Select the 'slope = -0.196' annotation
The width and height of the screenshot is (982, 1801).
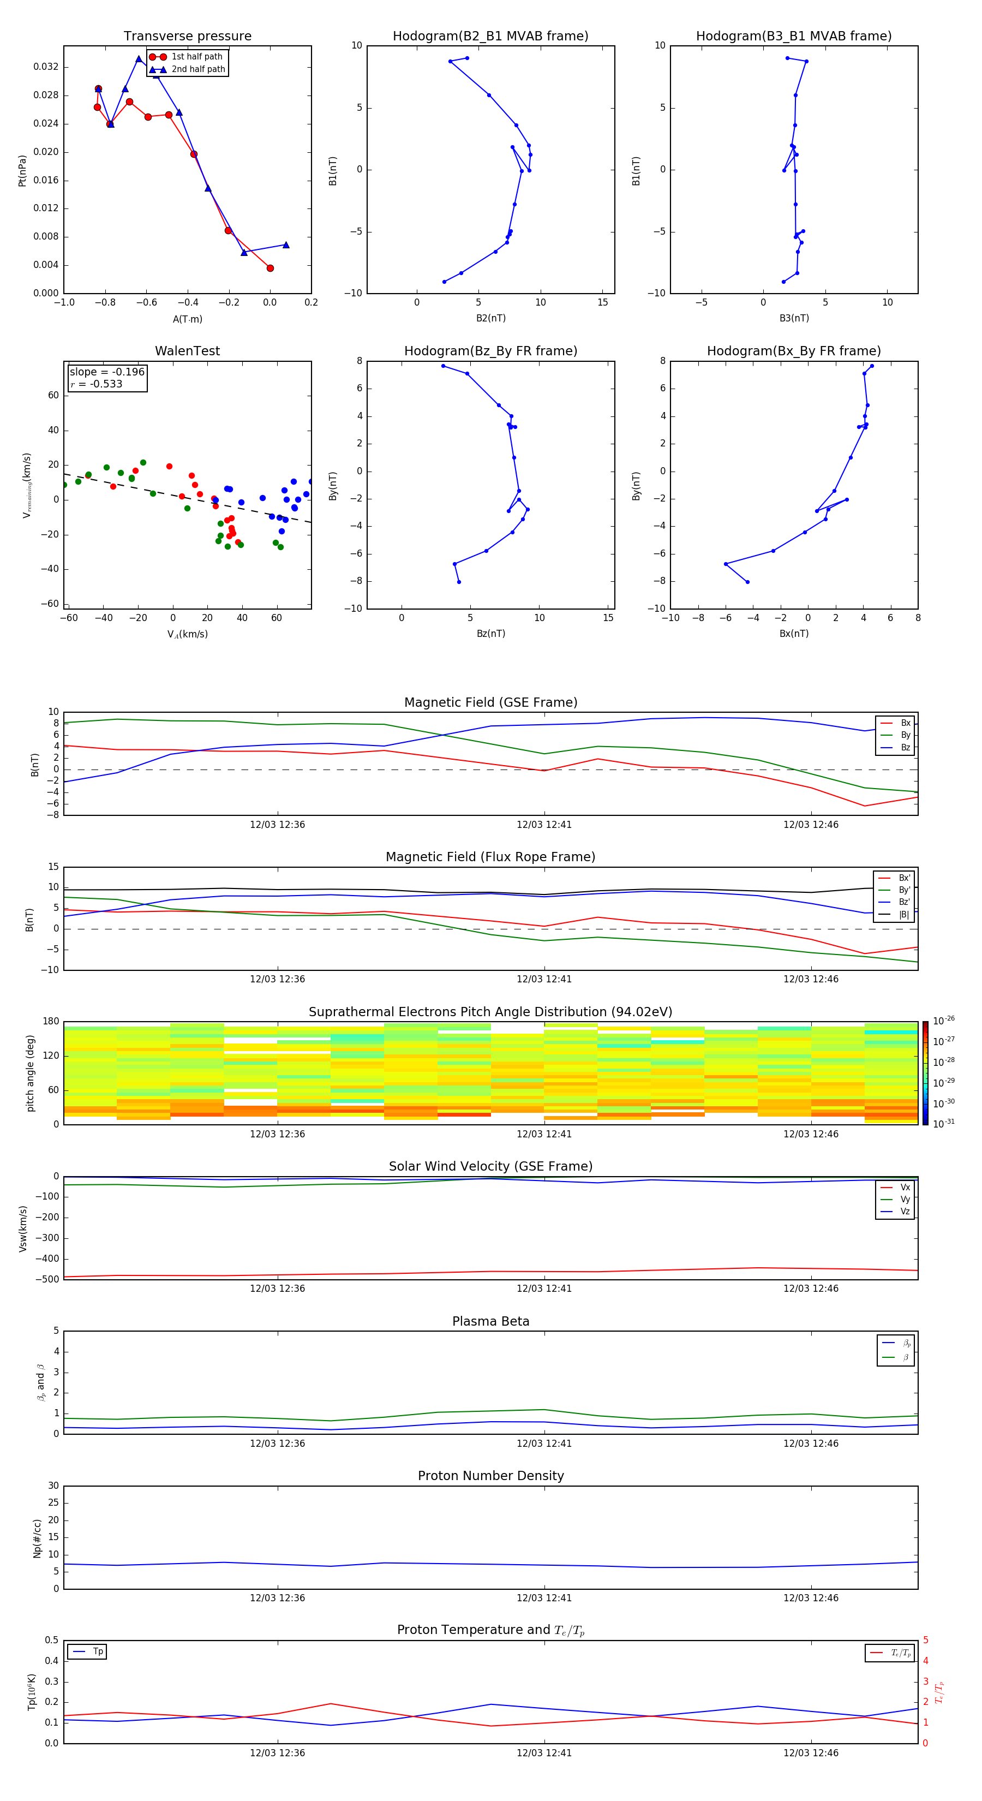click(x=107, y=372)
